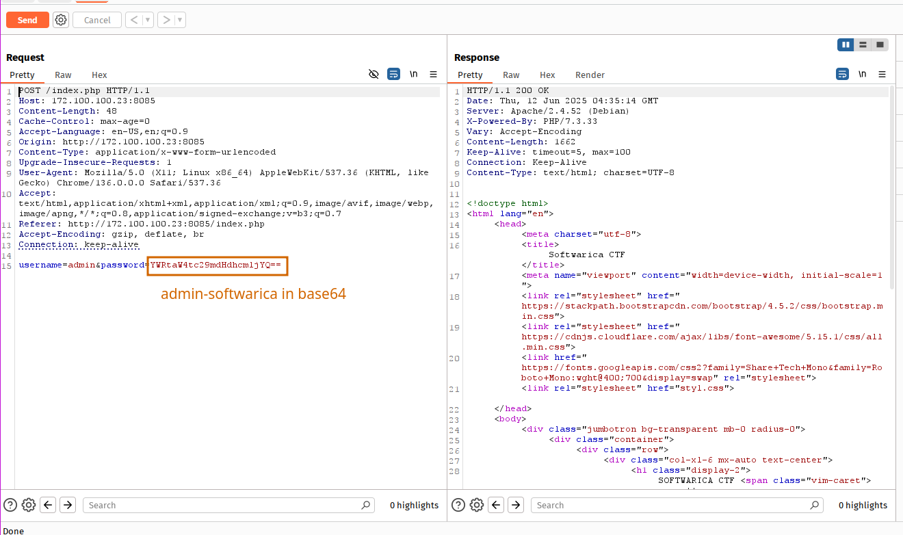
Task: Click the orange Send button
Action: 27,20
